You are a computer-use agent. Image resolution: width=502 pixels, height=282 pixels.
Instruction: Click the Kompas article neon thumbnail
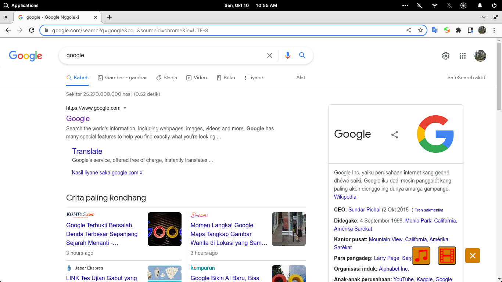tap(165, 229)
